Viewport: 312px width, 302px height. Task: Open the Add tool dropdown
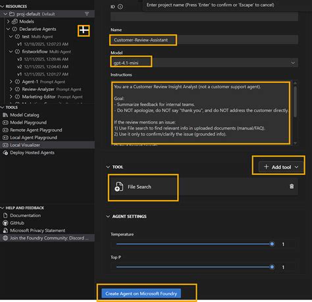pyautogui.click(x=281, y=167)
